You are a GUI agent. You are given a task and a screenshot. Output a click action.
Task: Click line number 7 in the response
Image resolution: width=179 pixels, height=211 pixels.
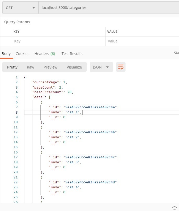click(x=16, y=107)
